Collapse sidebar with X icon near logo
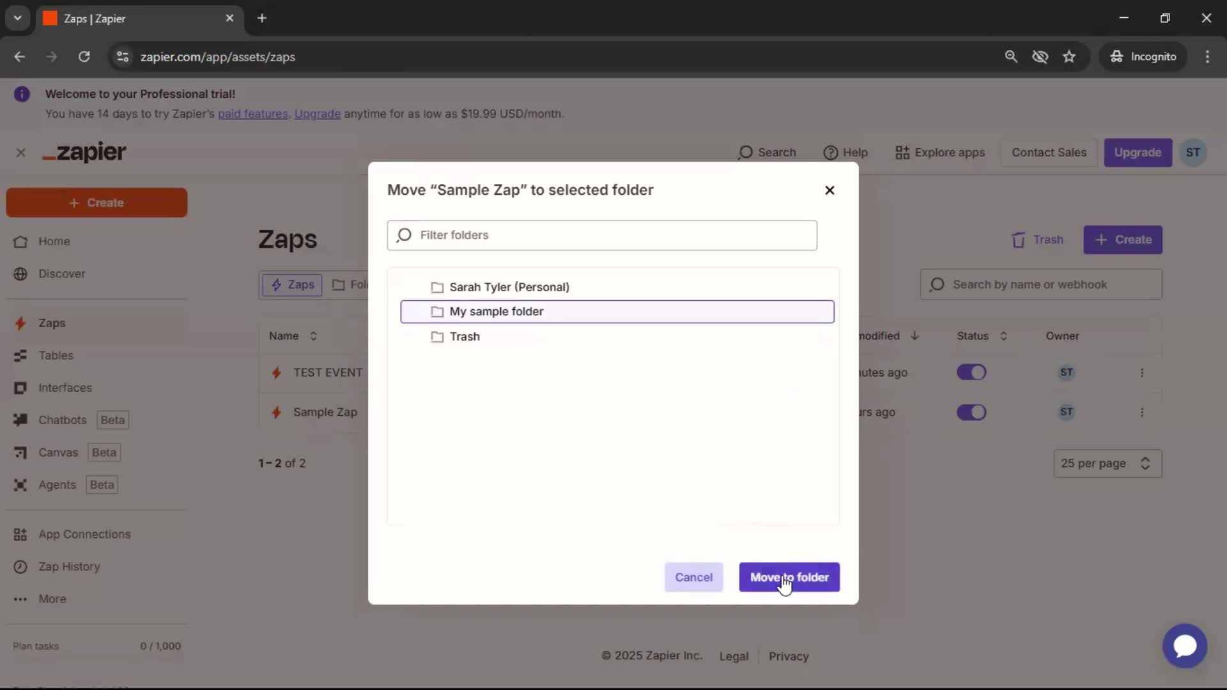The image size is (1227, 690). coord(20,153)
